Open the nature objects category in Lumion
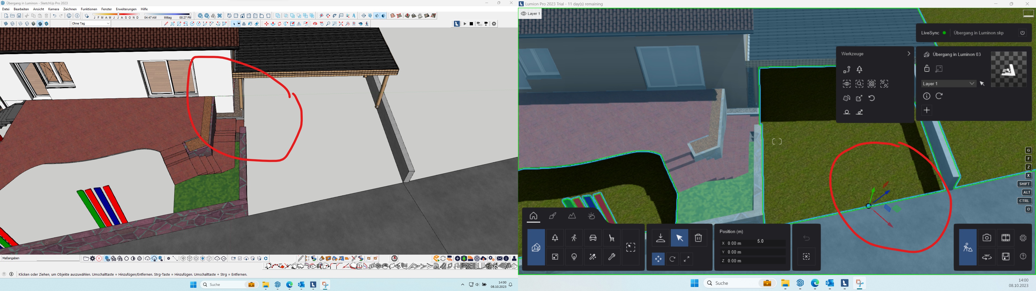This screenshot has width=1036, height=291. [x=555, y=238]
